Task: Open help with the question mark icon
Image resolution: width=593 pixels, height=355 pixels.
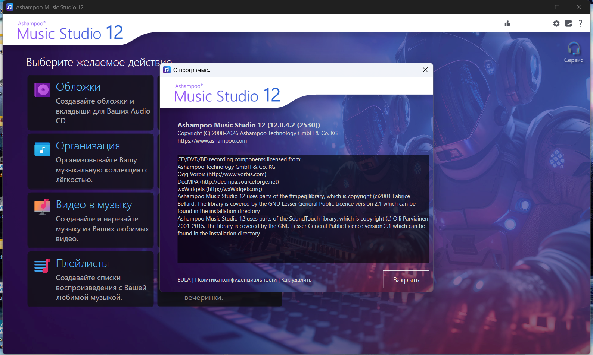Action: [580, 23]
